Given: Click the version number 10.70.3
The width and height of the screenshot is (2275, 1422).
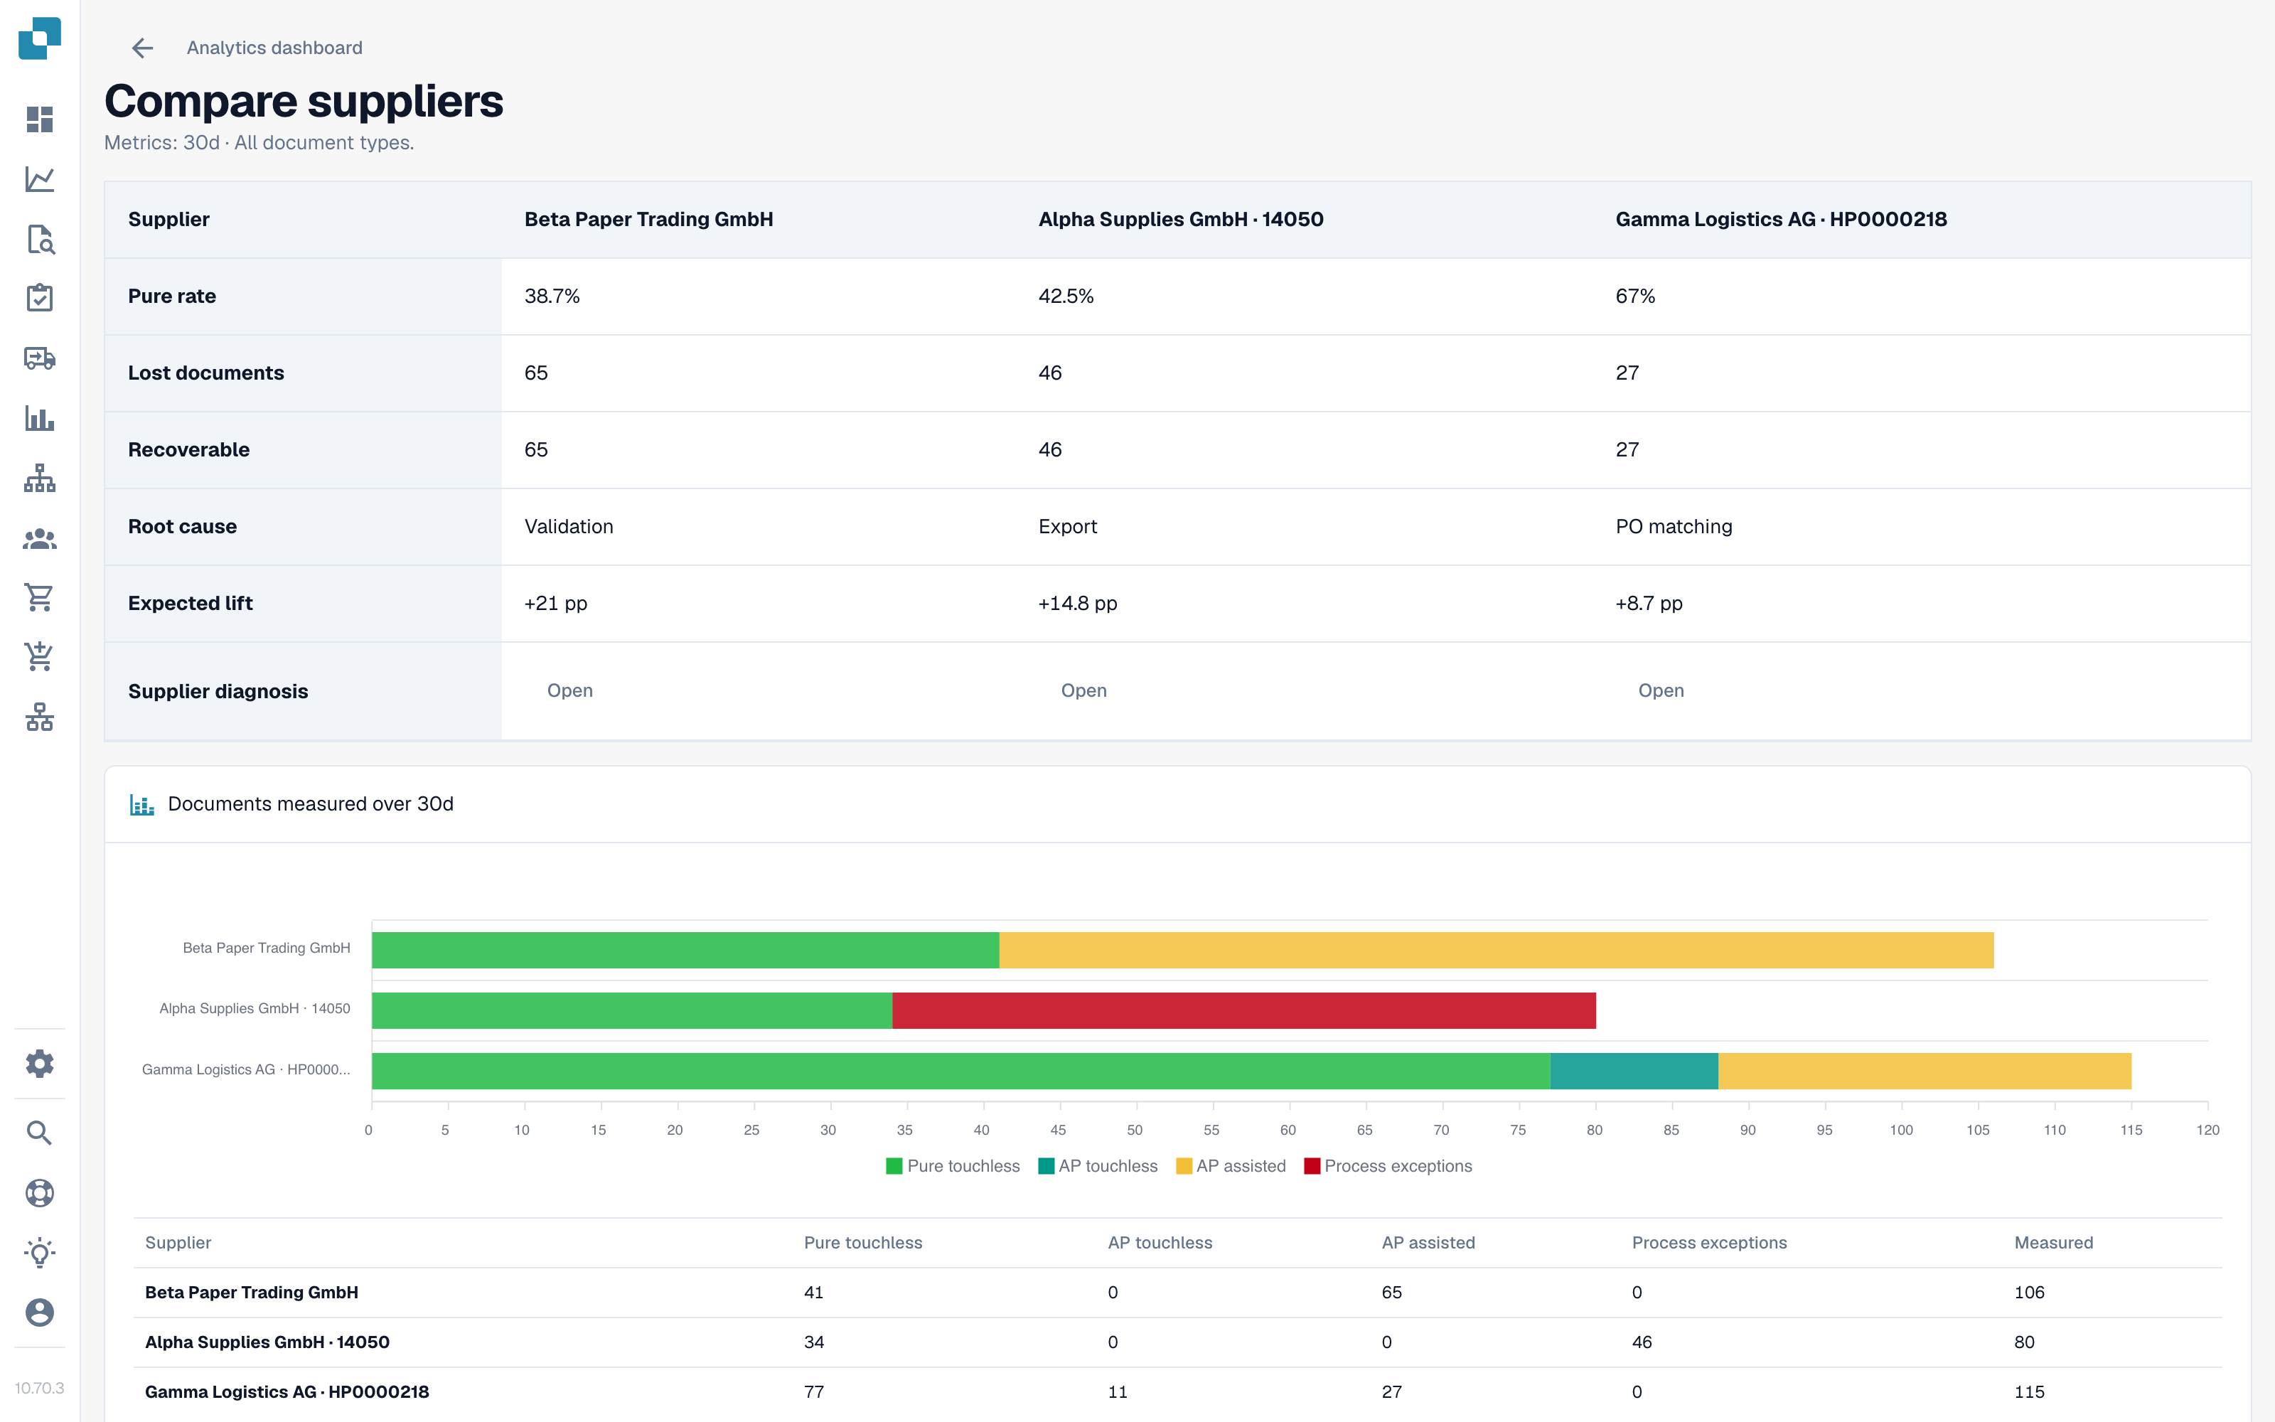Looking at the screenshot, I should click(40, 1388).
